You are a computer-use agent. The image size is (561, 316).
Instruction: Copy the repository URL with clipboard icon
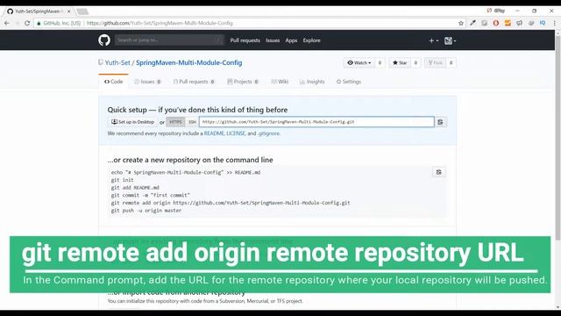[440, 122]
